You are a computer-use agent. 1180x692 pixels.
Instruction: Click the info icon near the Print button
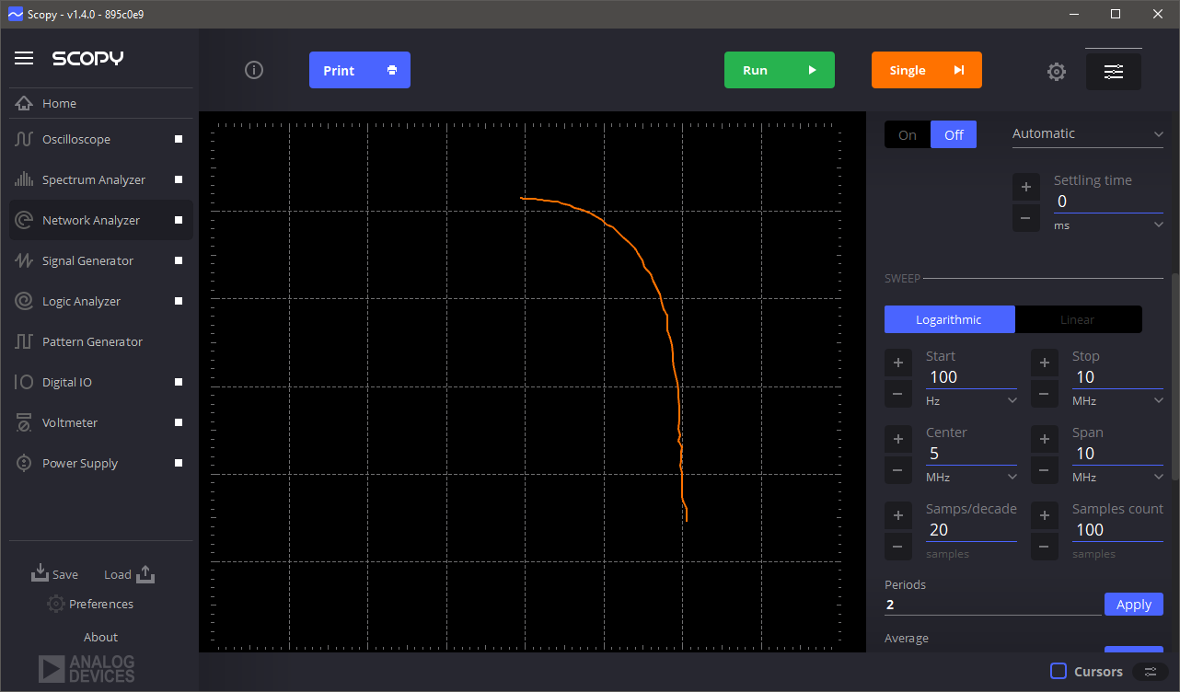click(x=254, y=70)
